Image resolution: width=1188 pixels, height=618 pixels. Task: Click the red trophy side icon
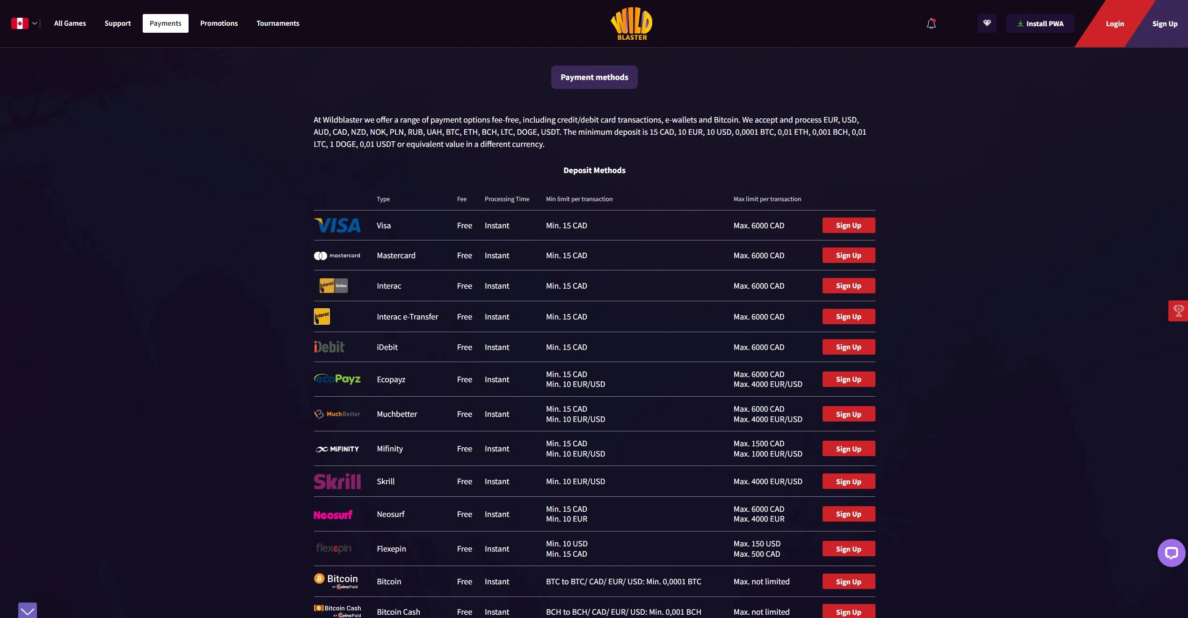point(1178,311)
